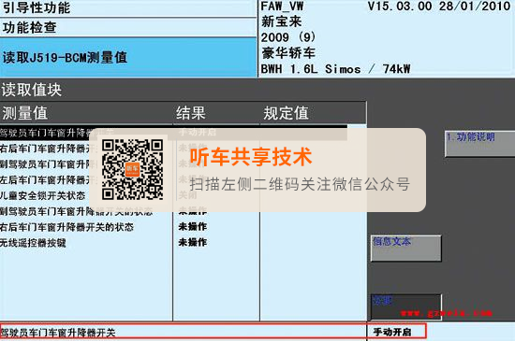Image resolution: width=515 pixels, height=341 pixels.
Task: Click the 规定值 column header
Action: [313, 113]
